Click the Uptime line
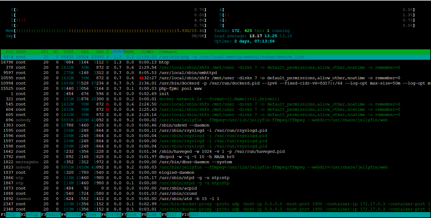Image resolution: width=431 pixels, height=218 pixels. pyautogui.click(x=244, y=41)
